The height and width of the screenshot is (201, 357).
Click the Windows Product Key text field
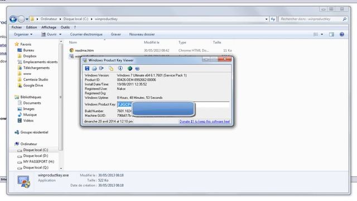(173, 104)
